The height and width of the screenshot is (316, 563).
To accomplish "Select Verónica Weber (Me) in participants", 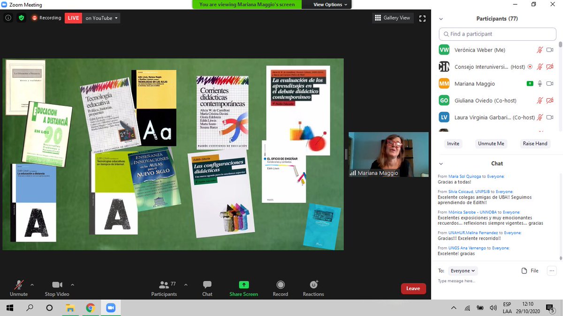I will [x=497, y=50].
